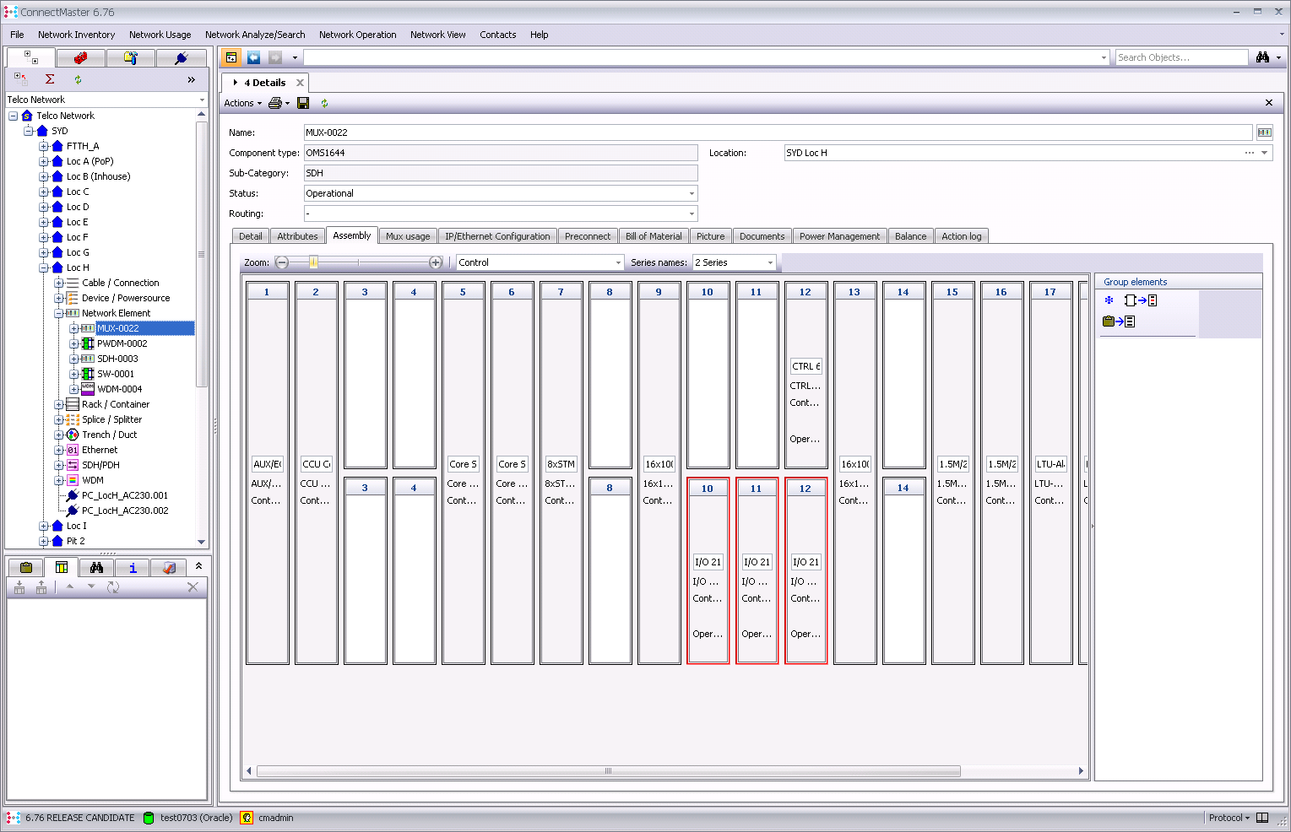Close the 4 Details tab
This screenshot has width=1291, height=832.
(x=300, y=83)
